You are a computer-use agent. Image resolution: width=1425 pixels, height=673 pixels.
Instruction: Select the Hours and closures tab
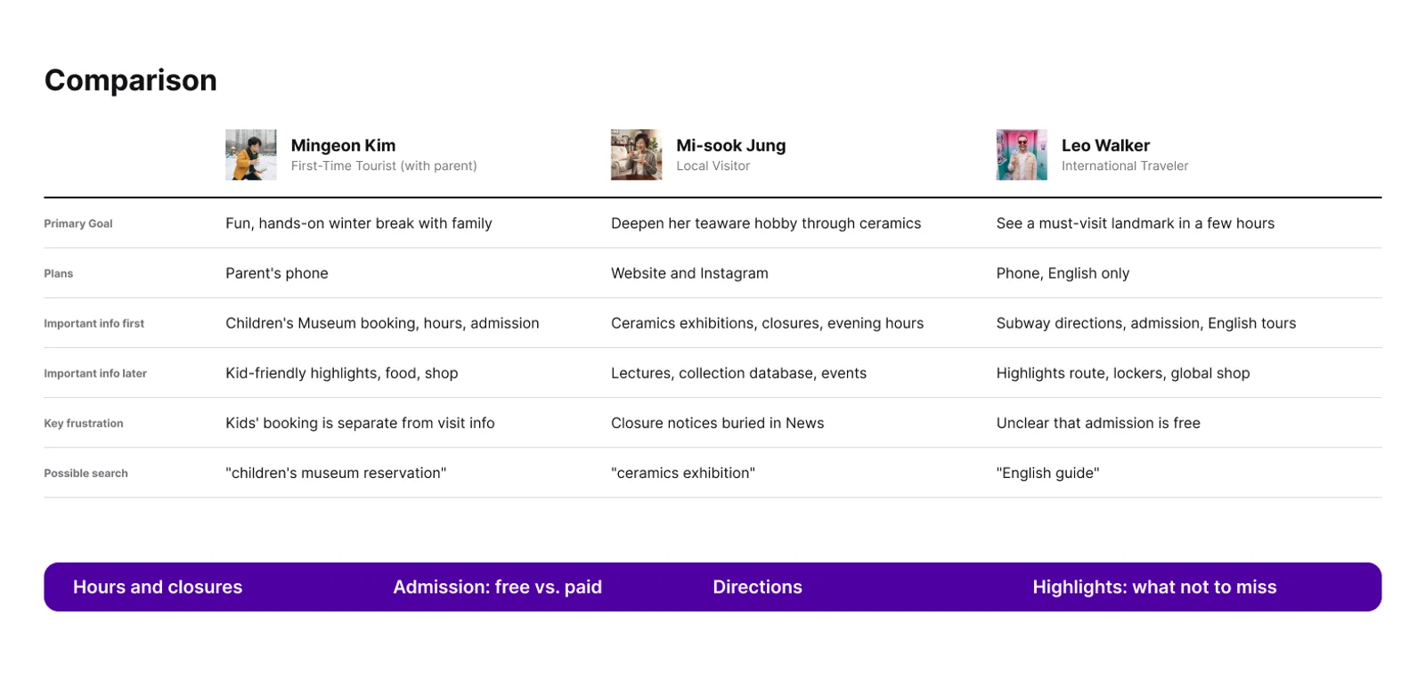[x=158, y=587]
